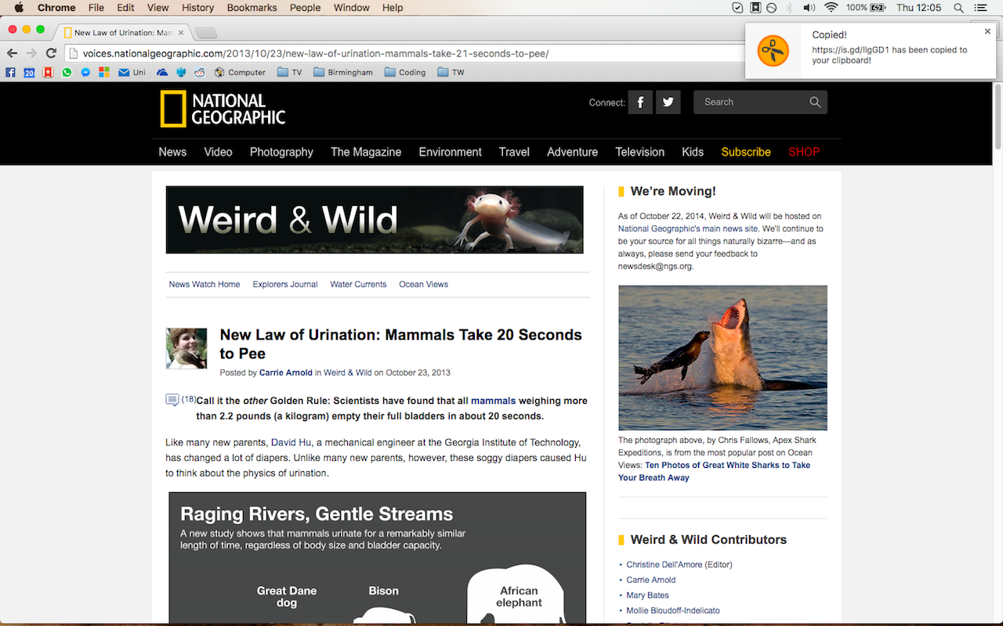
Task: Go to Photography in the site navigation
Action: click(281, 152)
